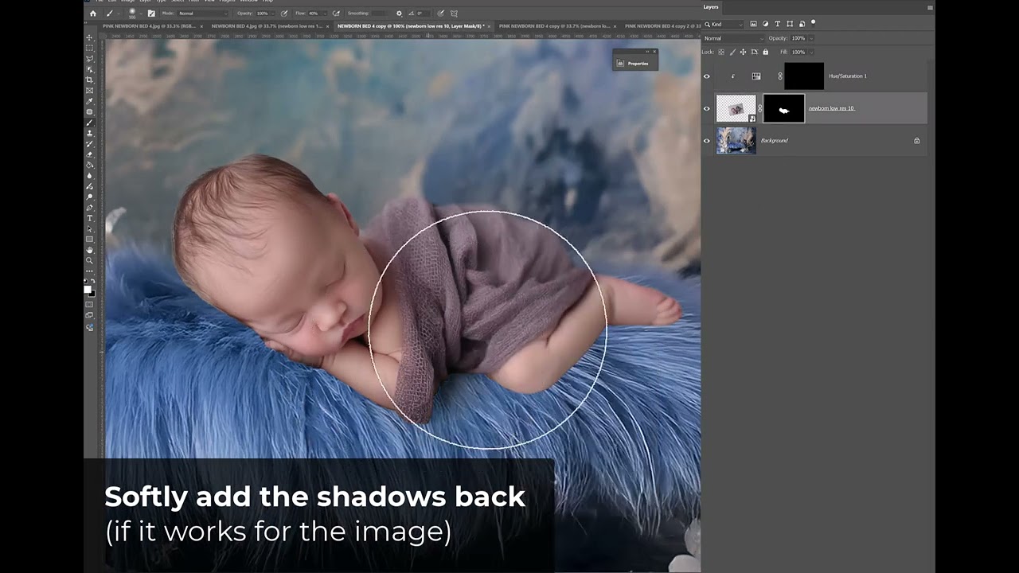Filter layers by type layers
The width and height of the screenshot is (1019, 573).
[778, 24]
